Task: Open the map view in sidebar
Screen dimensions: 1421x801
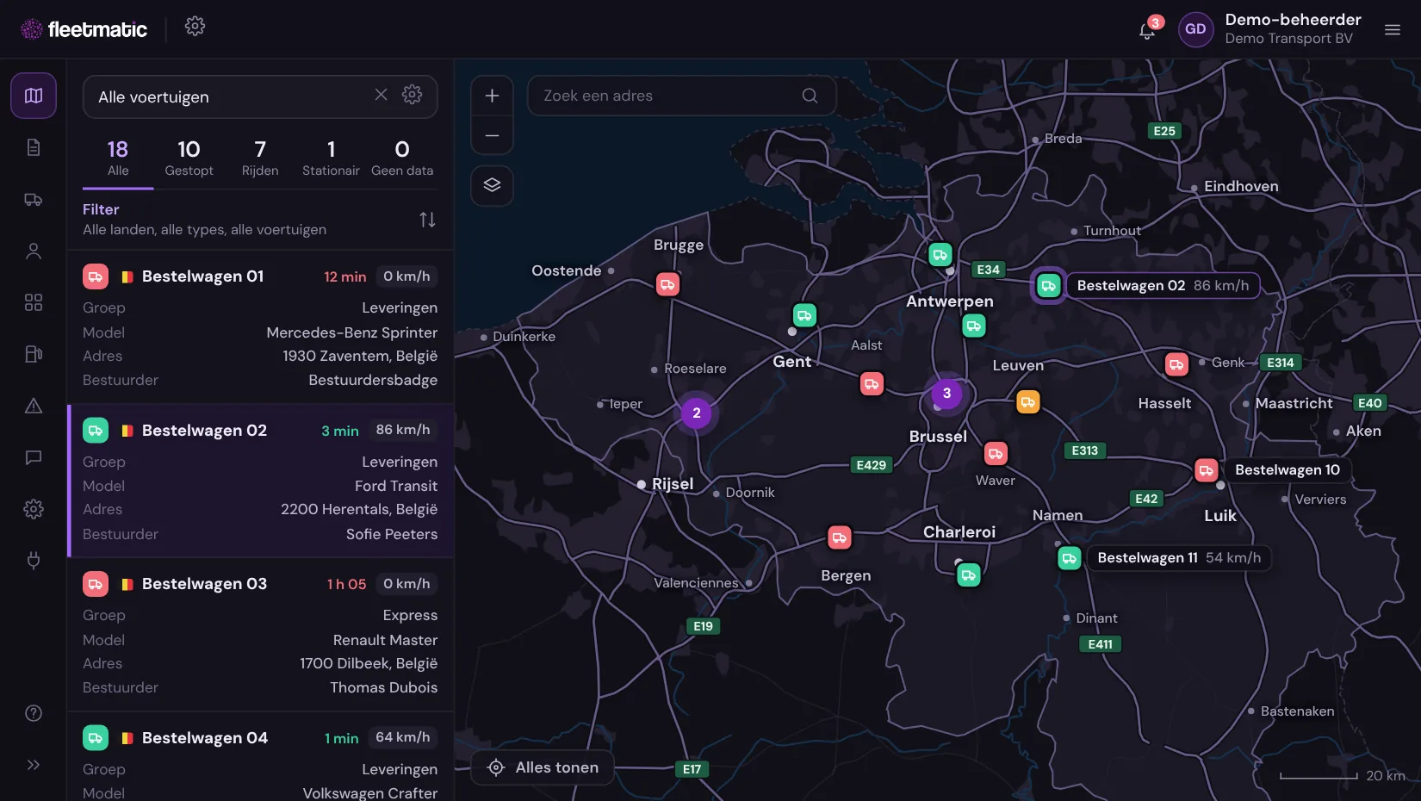Action: 34,96
